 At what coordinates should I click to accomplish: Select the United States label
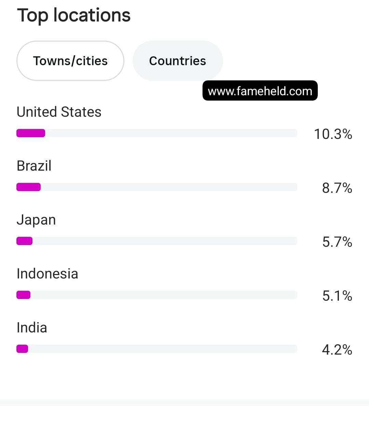click(59, 112)
